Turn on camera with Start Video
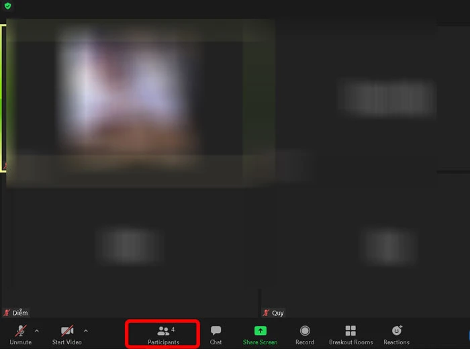 [x=67, y=335]
